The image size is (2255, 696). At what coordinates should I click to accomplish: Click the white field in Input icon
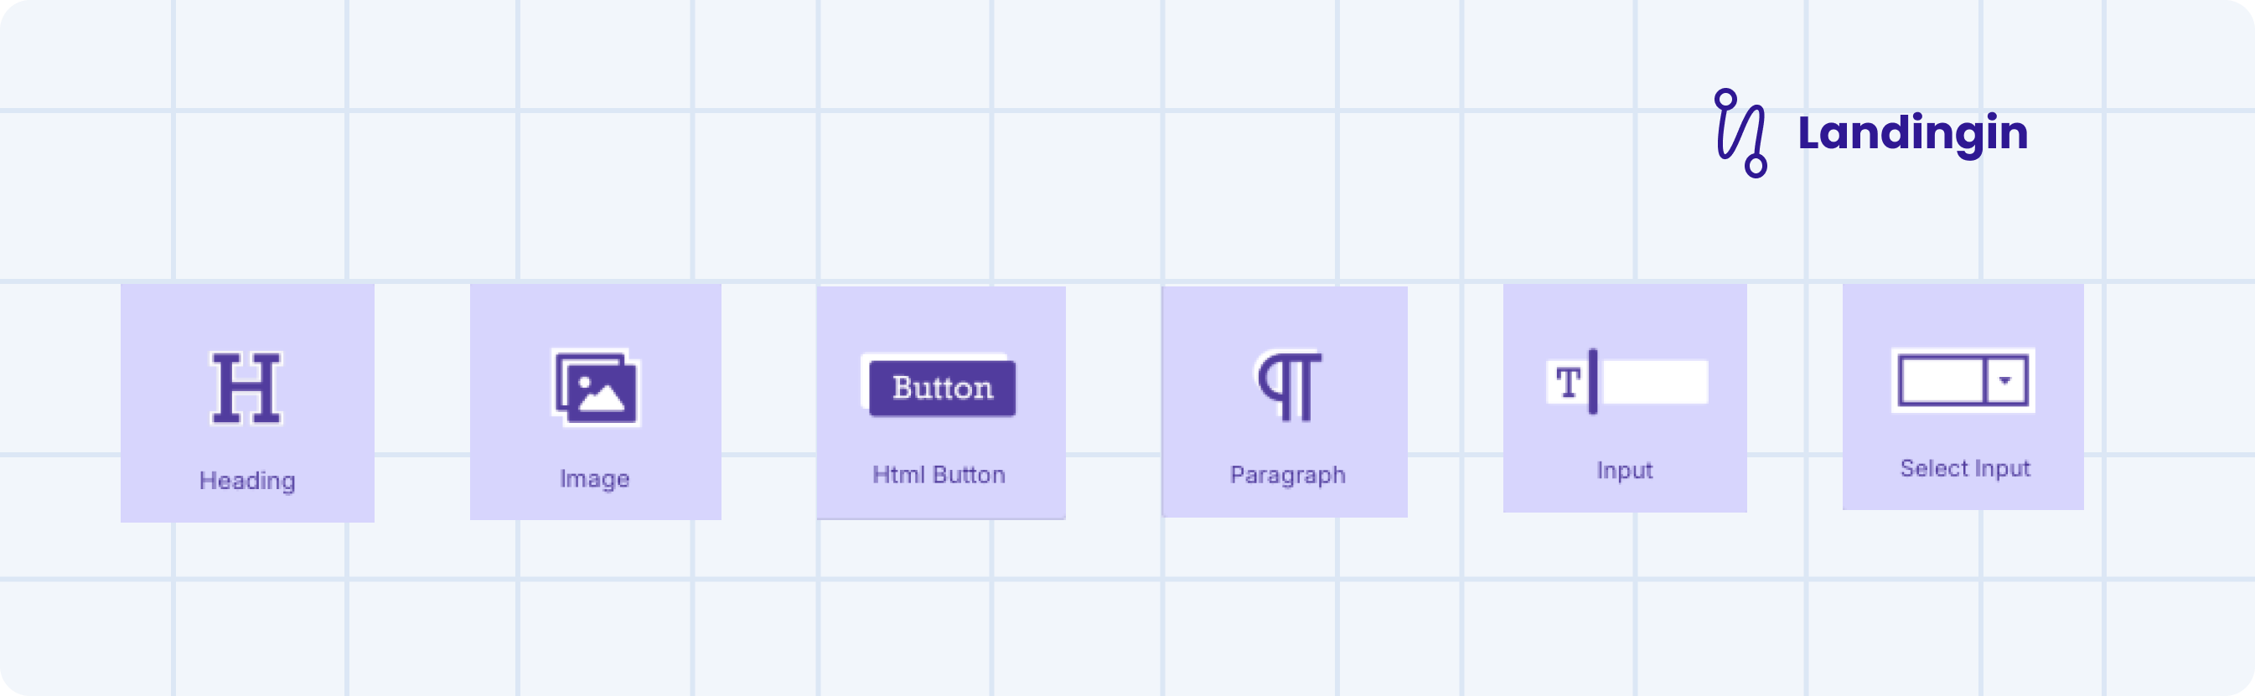click(x=1654, y=382)
